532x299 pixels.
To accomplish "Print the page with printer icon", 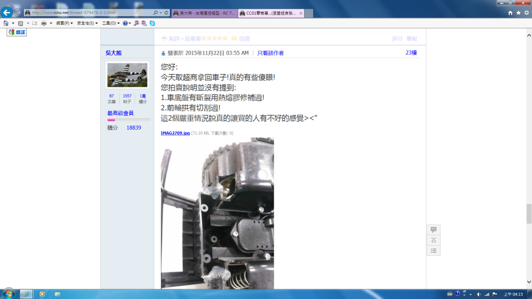I will (44, 23).
